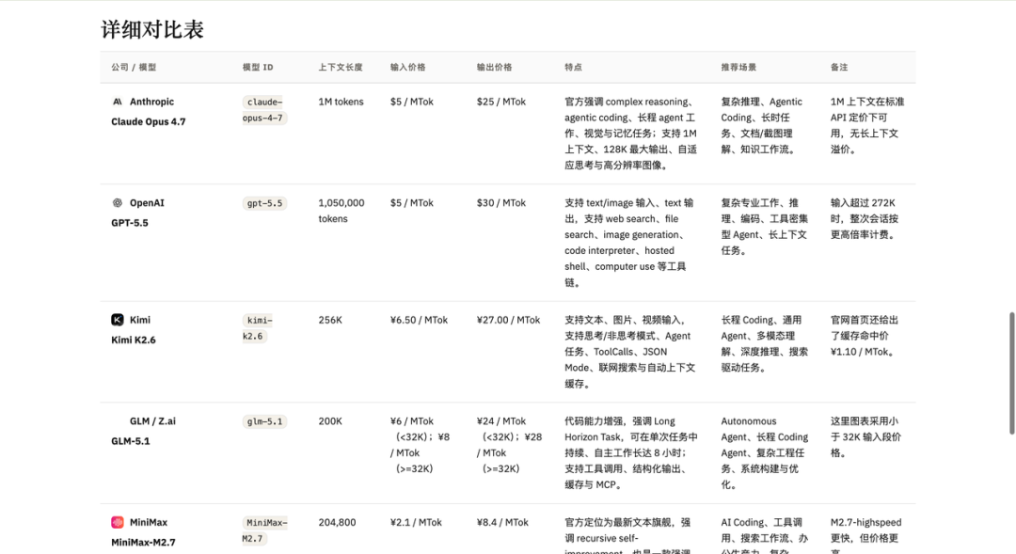Click the ¥8.4 / MTok output price
1016x554 pixels.
pos(502,522)
